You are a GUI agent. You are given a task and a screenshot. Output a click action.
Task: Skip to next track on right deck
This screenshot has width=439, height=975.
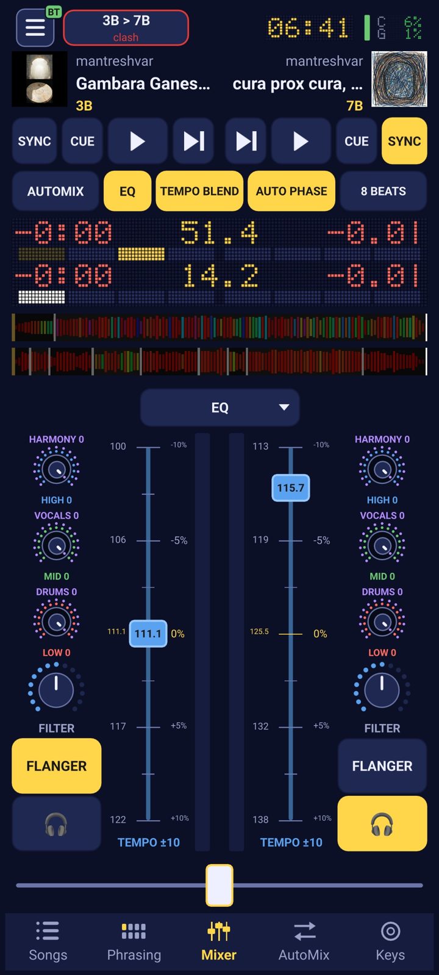(246, 141)
